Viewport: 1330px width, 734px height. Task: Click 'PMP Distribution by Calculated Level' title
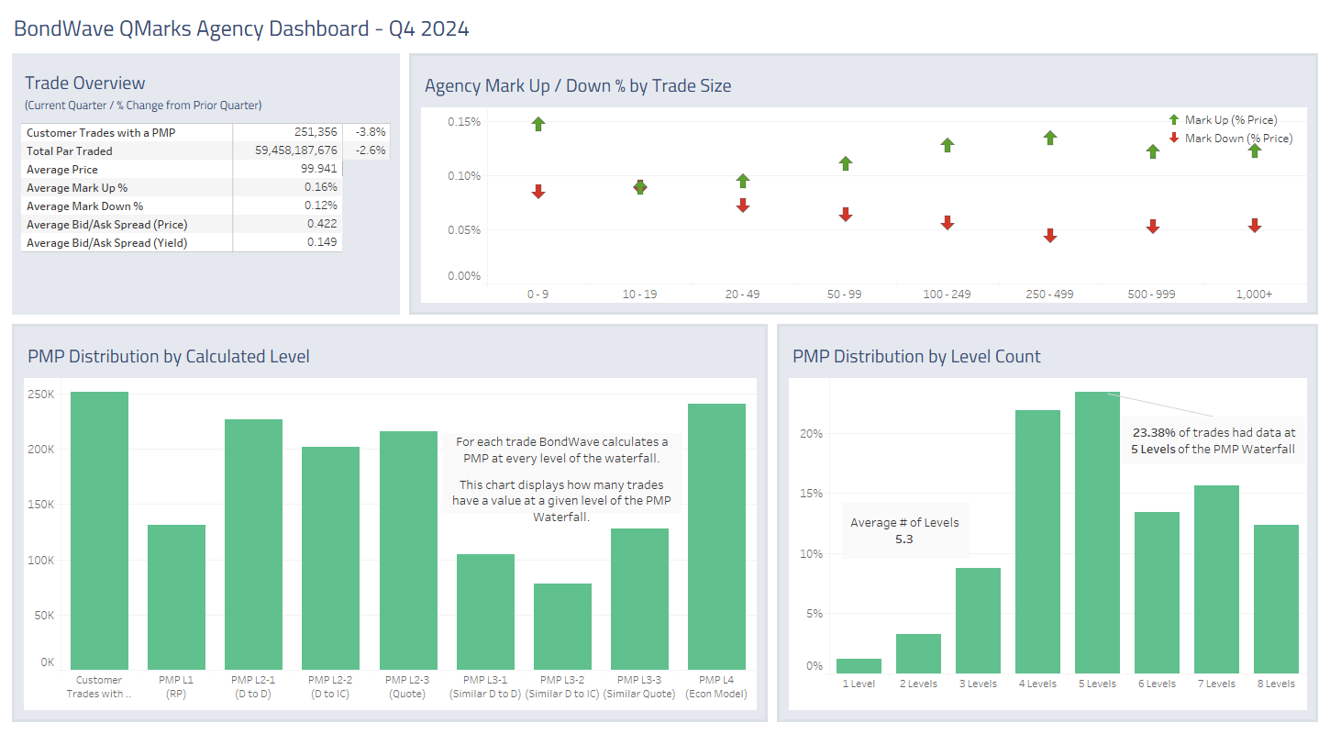169,357
